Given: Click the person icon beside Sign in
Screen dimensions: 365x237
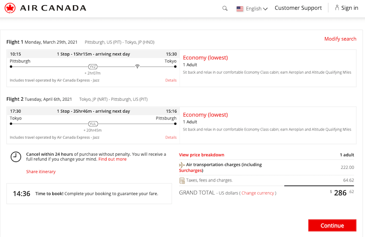Looking at the screenshot, I should tap(337, 8).
